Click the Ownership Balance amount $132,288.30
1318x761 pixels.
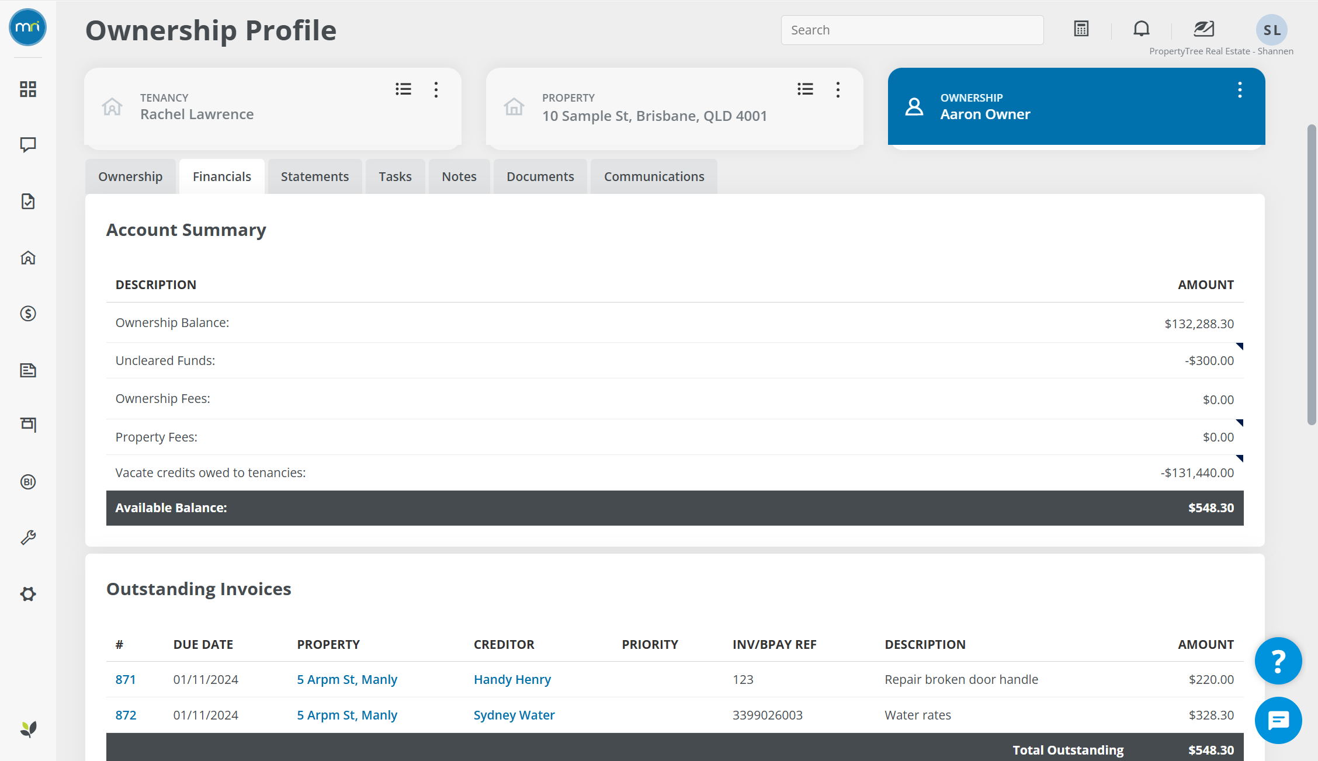pyautogui.click(x=1199, y=324)
